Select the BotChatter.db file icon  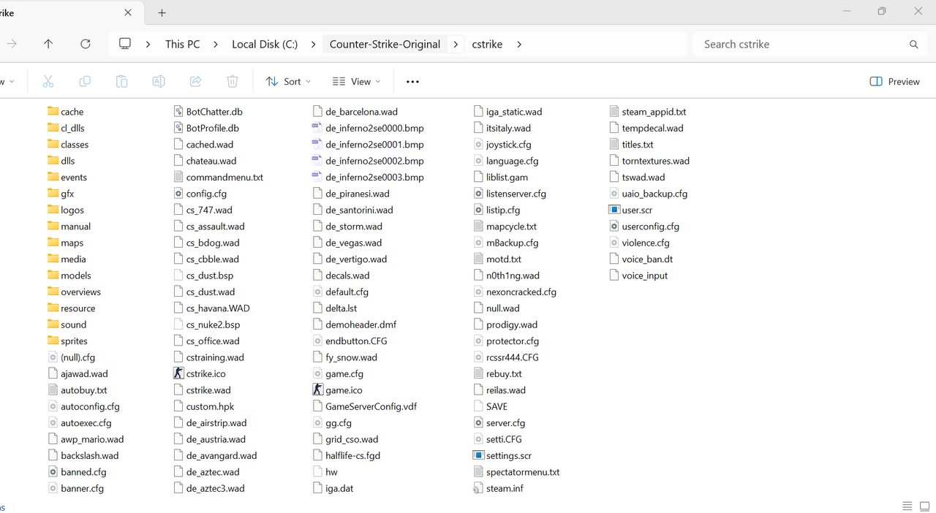point(178,111)
